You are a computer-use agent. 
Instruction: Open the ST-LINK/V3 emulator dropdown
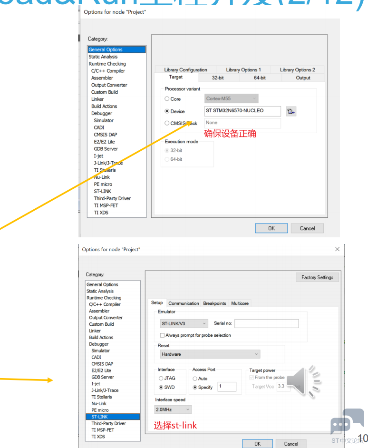184,323
